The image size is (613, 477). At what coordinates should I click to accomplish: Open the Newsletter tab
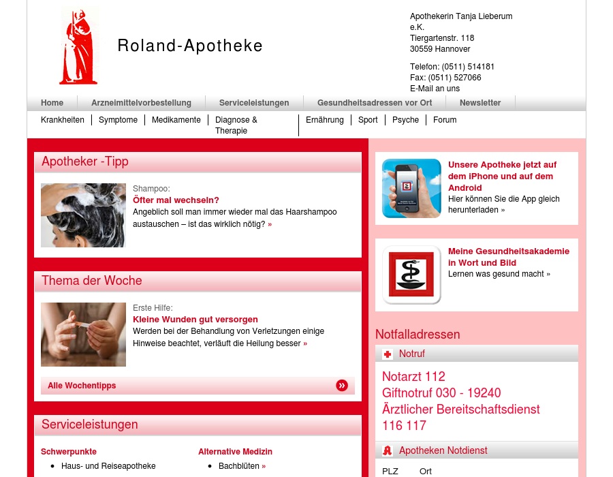tap(480, 103)
